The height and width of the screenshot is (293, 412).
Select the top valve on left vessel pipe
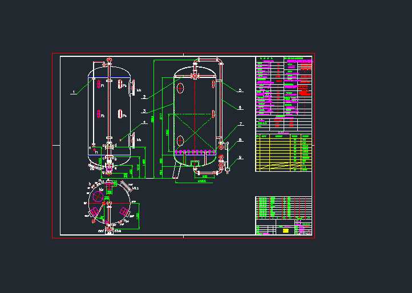(x=109, y=60)
